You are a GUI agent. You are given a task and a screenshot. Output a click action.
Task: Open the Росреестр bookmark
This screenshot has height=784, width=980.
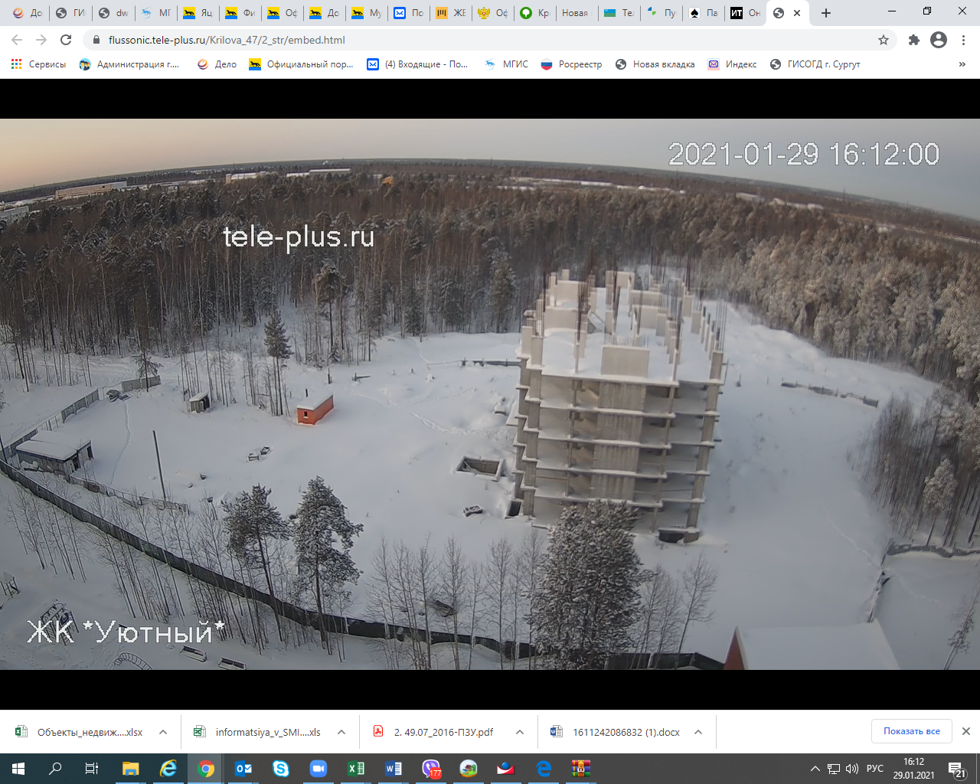[x=571, y=64]
